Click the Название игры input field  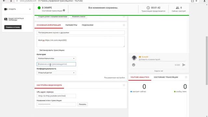[56, 64]
